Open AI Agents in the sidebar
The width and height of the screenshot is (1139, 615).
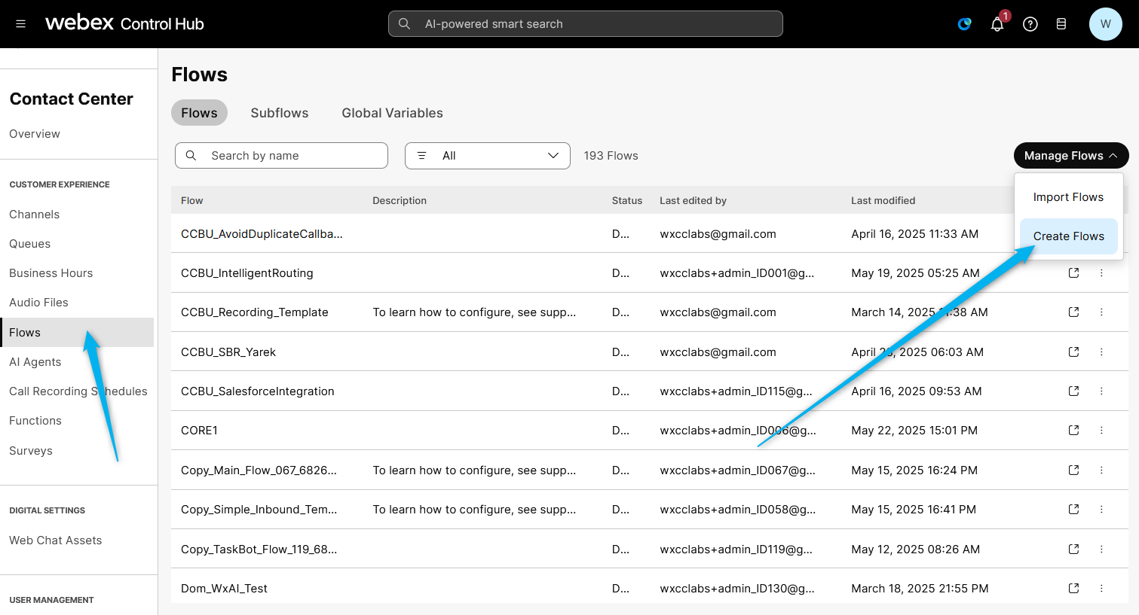(35, 362)
